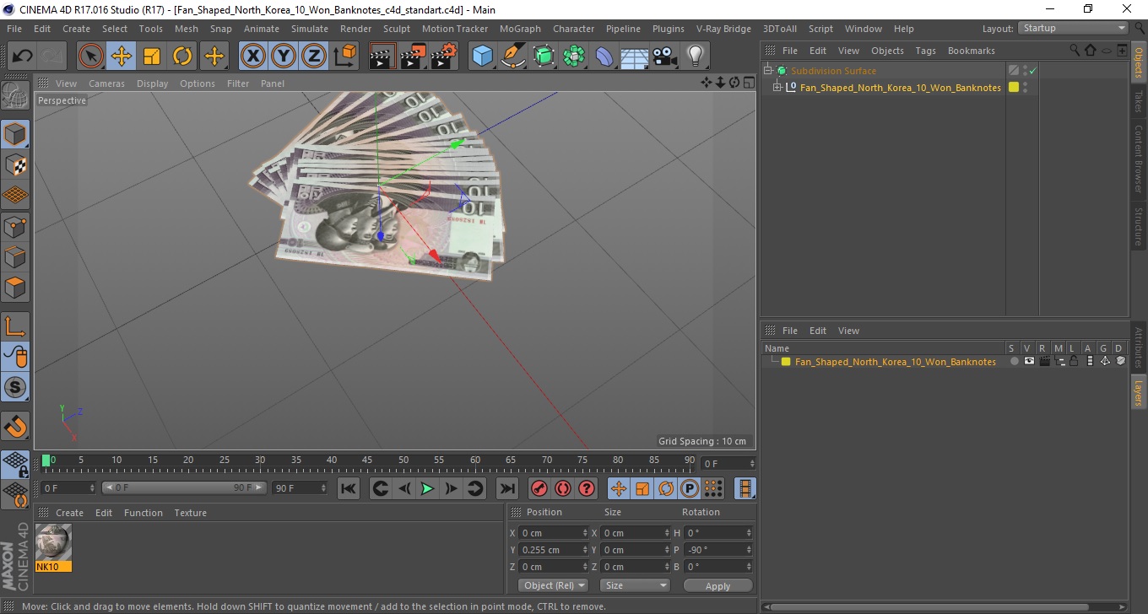Toggle the X axis lock
The image size is (1148, 614).
pyautogui.click(x=252, y=57)
